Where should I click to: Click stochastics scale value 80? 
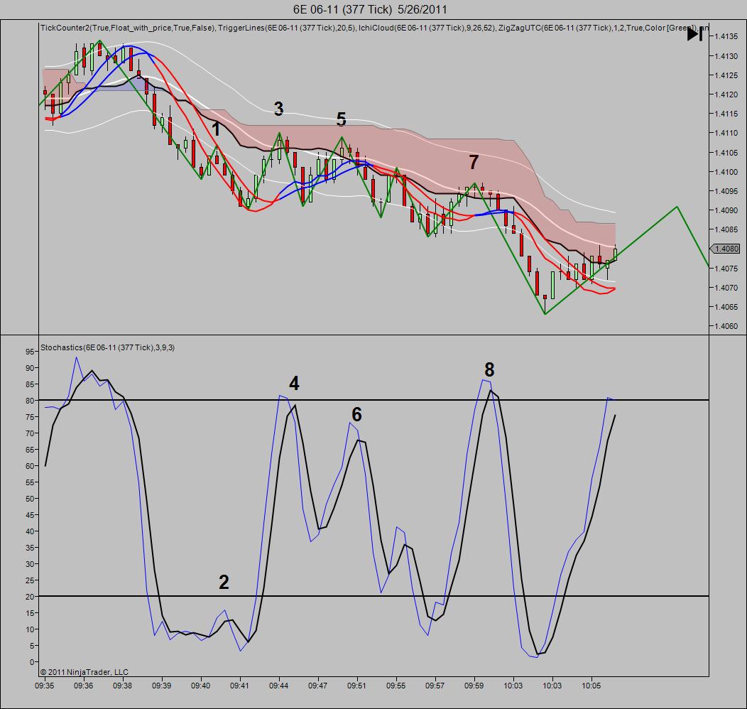(x=30, y=401)
